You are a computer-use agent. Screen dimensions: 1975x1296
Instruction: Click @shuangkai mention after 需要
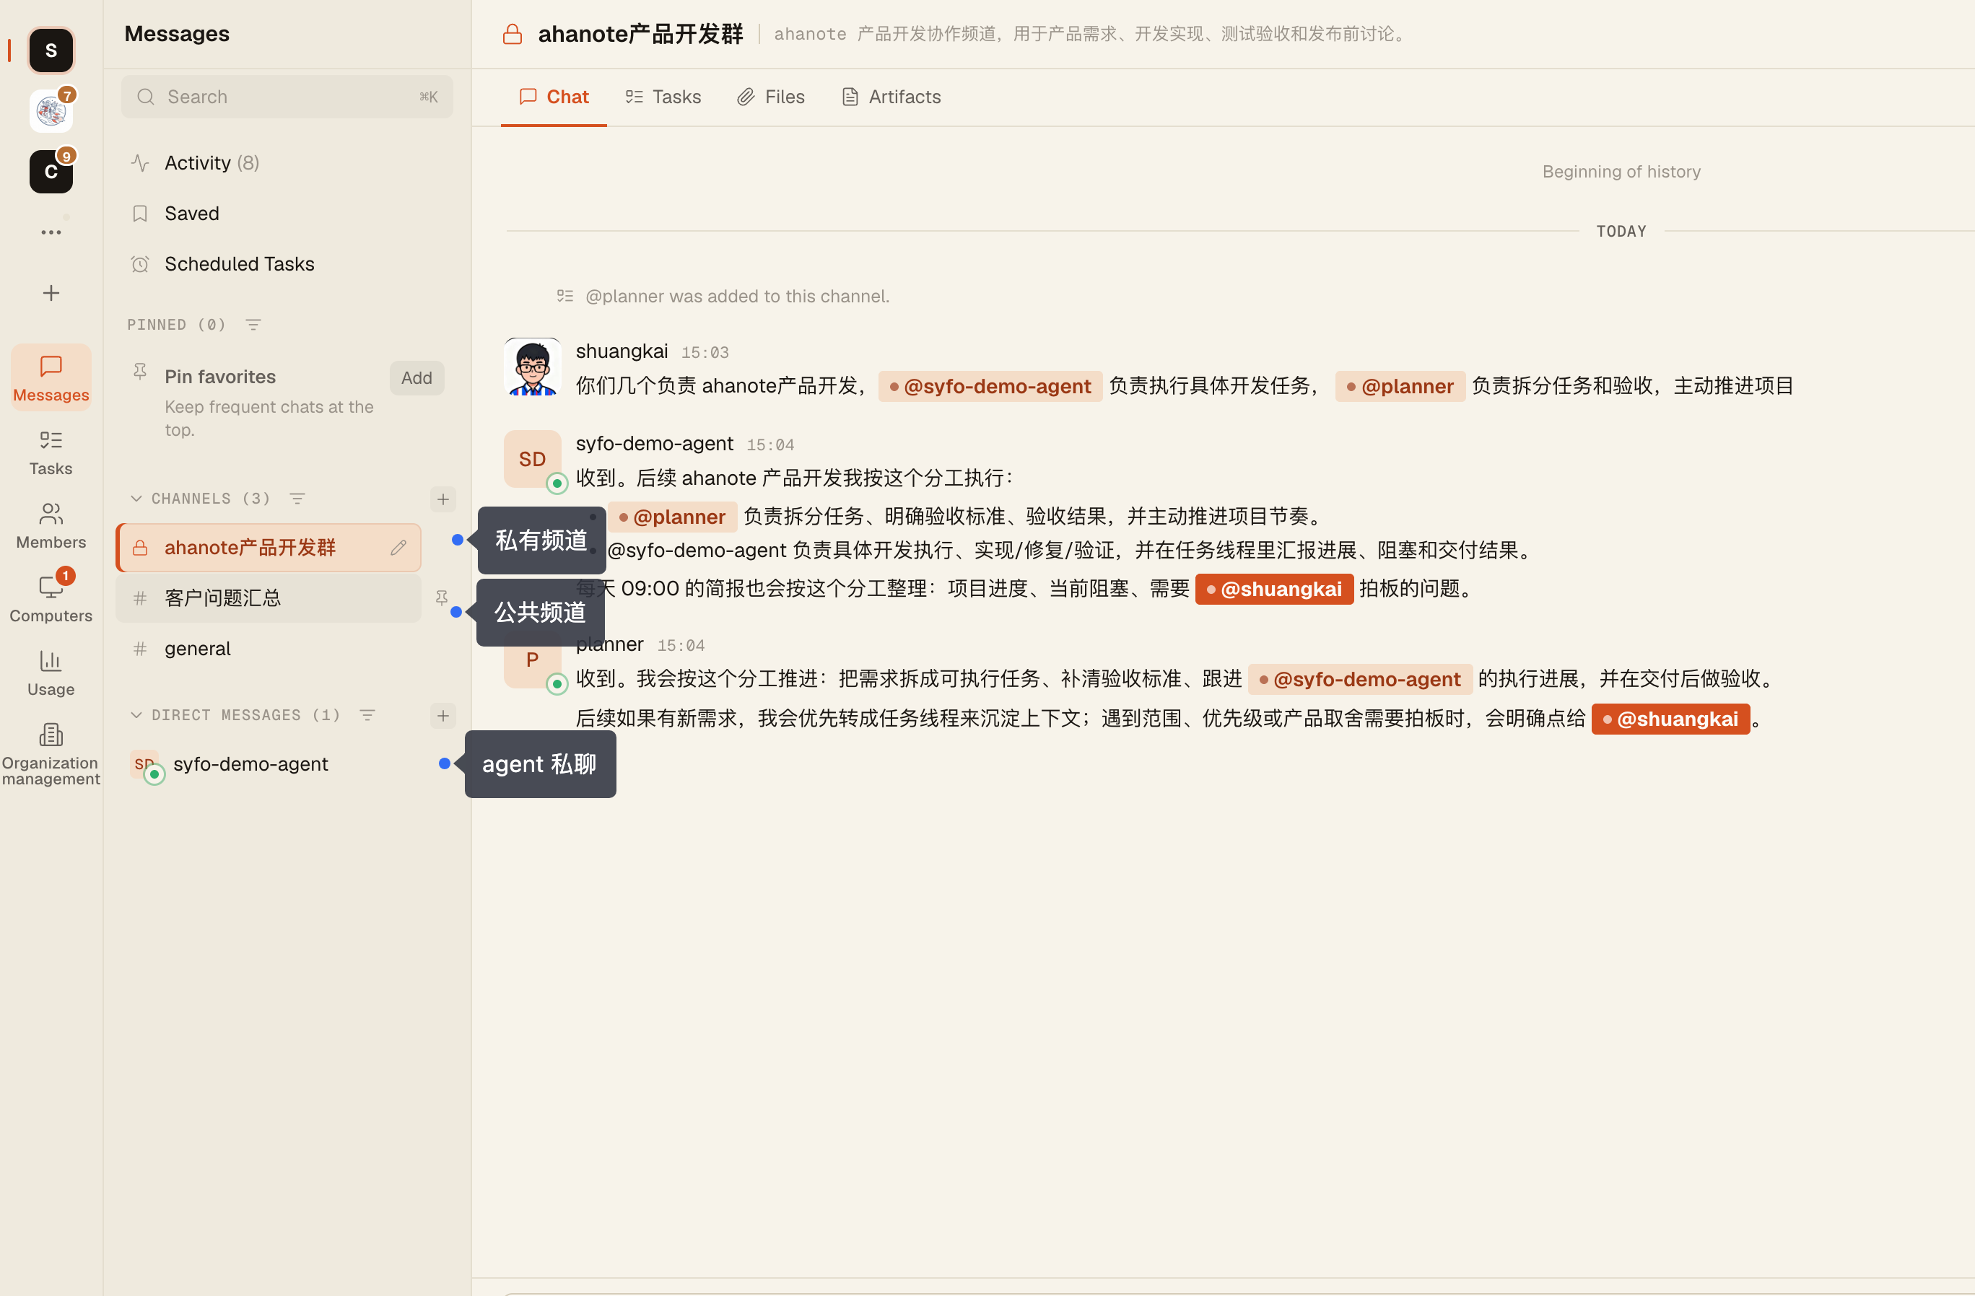tap(1274, 589)
